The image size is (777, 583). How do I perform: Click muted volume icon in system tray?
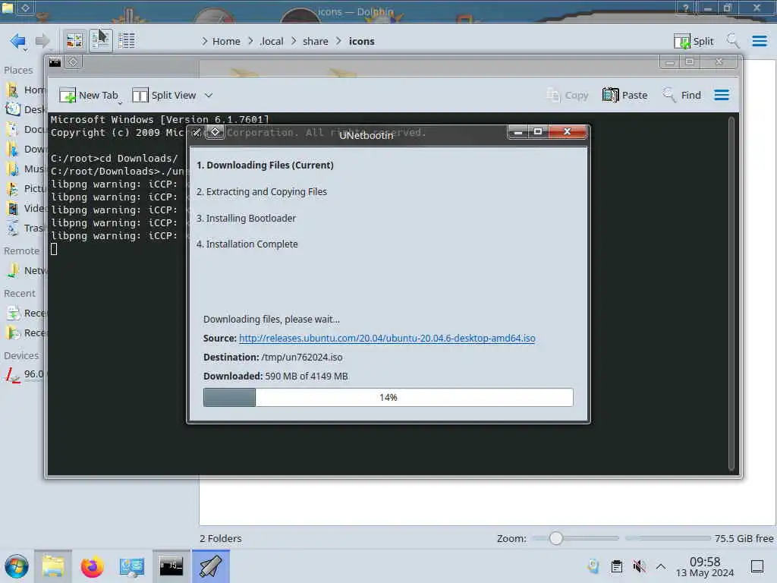[x=639, y=566]
